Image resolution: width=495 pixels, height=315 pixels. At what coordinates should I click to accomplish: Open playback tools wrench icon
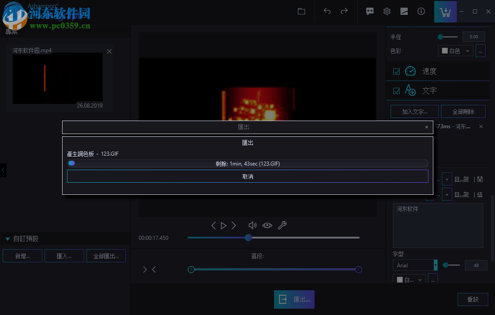tap(282, 225)
